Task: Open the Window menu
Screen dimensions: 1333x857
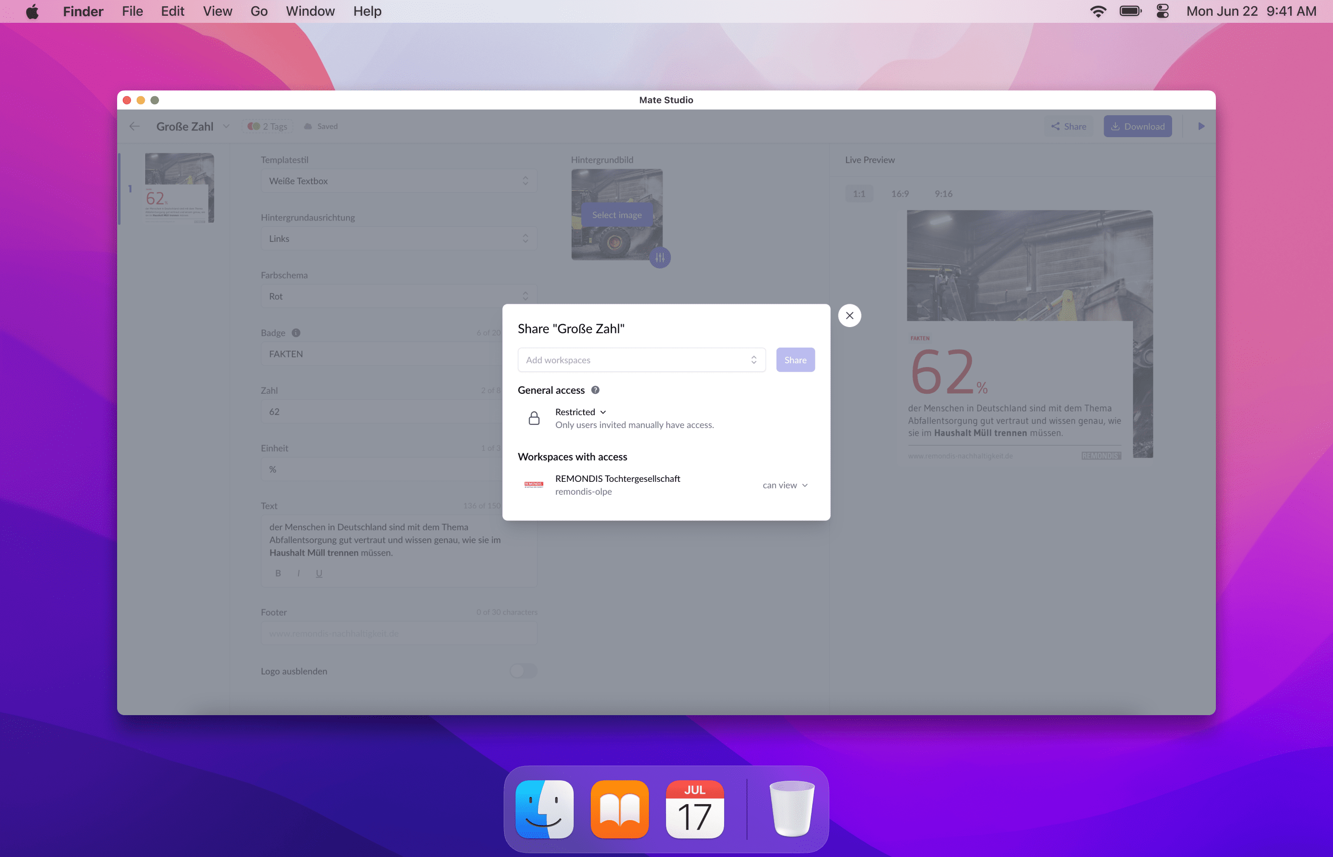Action: tap(310, 11)
